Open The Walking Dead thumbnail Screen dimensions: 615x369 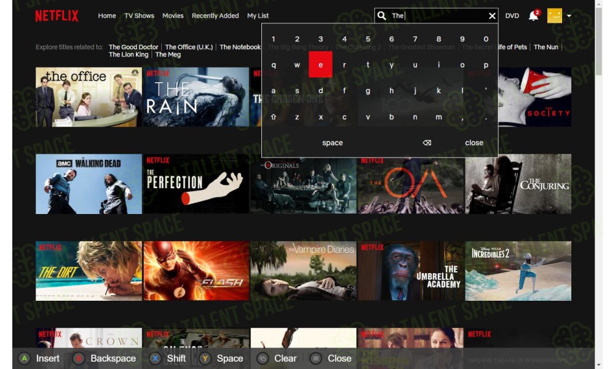point(89,184)
